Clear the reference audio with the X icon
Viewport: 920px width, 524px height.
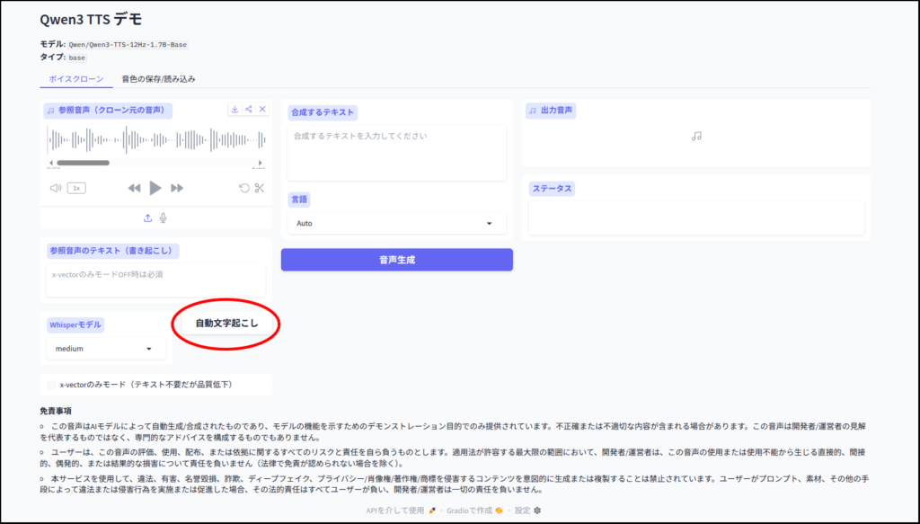coord(262,110)
